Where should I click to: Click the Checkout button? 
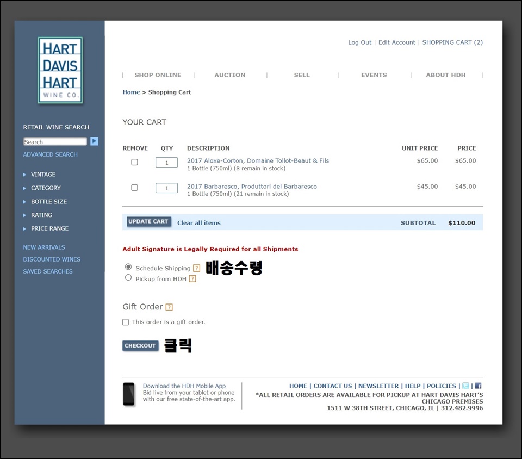140,346
